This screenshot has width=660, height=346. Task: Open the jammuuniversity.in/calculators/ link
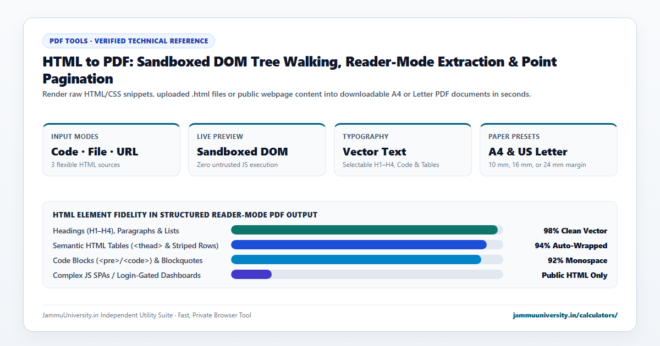click(x=565, y=315)
